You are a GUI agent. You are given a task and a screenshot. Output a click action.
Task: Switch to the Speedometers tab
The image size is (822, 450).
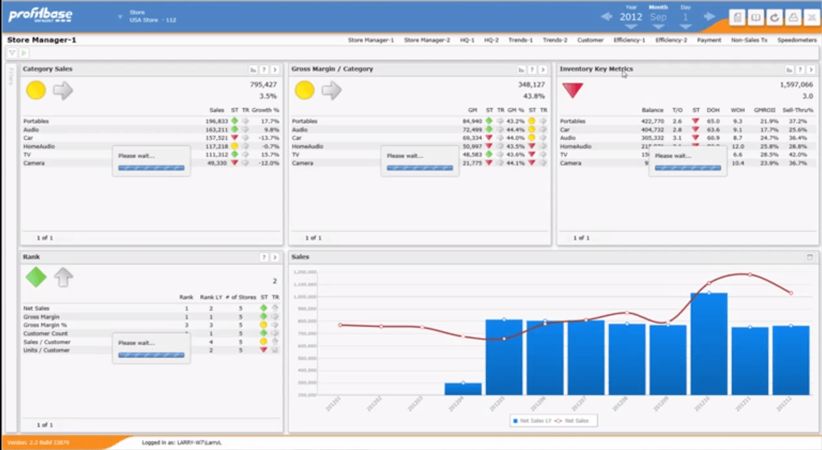(x=796, y=41)
